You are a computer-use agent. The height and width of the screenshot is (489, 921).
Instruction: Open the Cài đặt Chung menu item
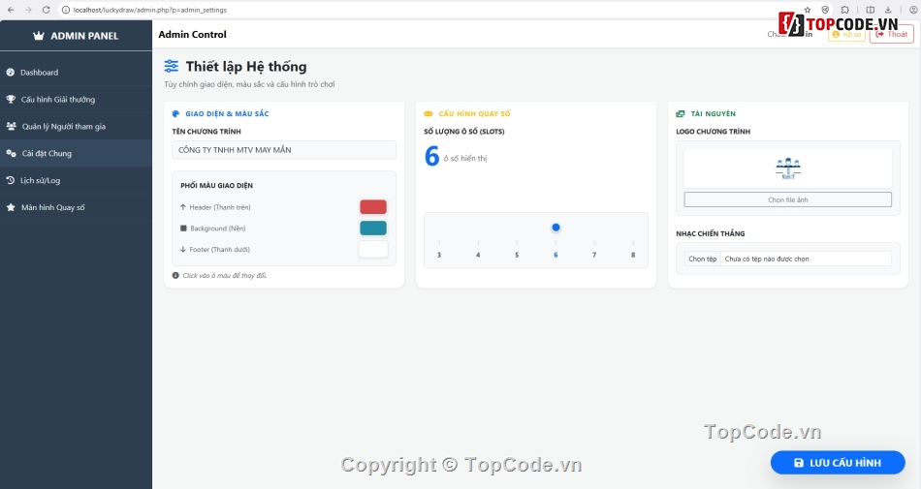47,153
